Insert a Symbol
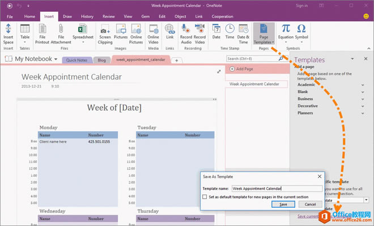The height and width of the screenshot is (226, 374). [x=301, y=33]
